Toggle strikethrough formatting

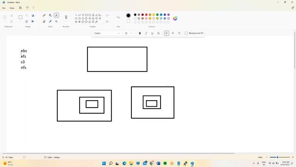pos(158,33)
